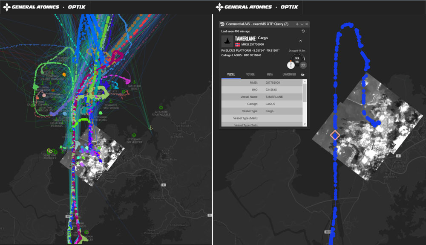
Task: Click OPTIX title in right pane header
Action: (289, 7)
